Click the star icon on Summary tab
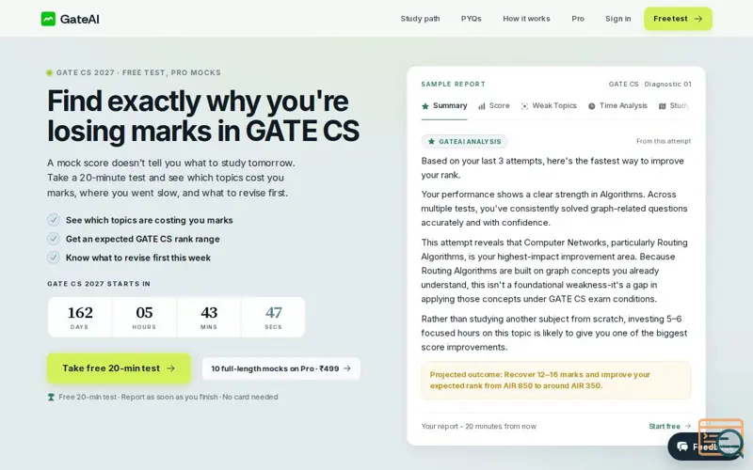The image size is (753, 470). [425, 106]
